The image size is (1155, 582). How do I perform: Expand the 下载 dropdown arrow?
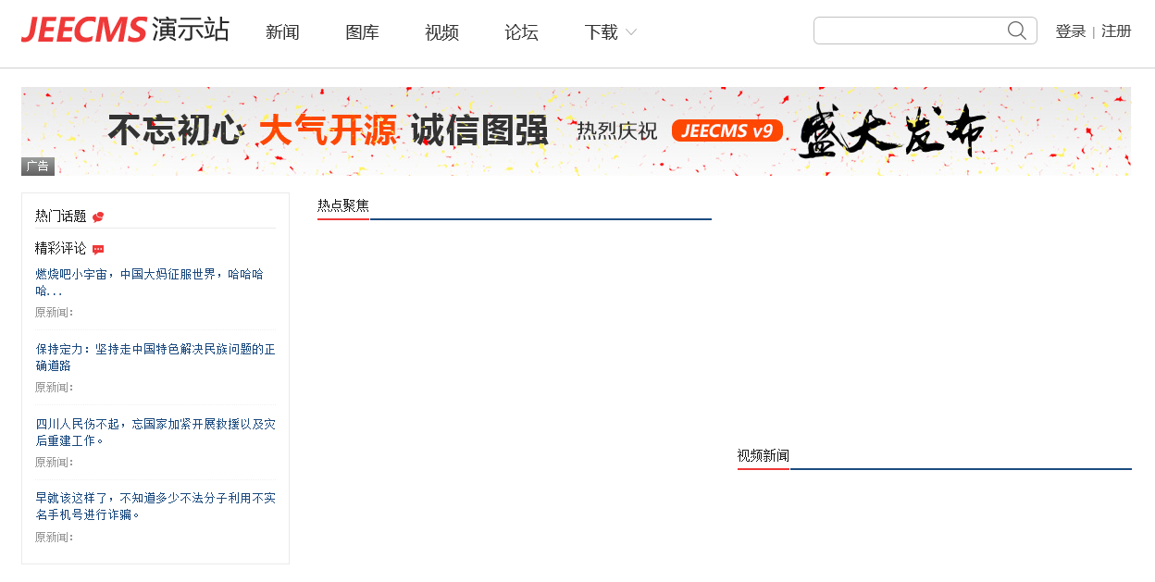coord(631,32)
